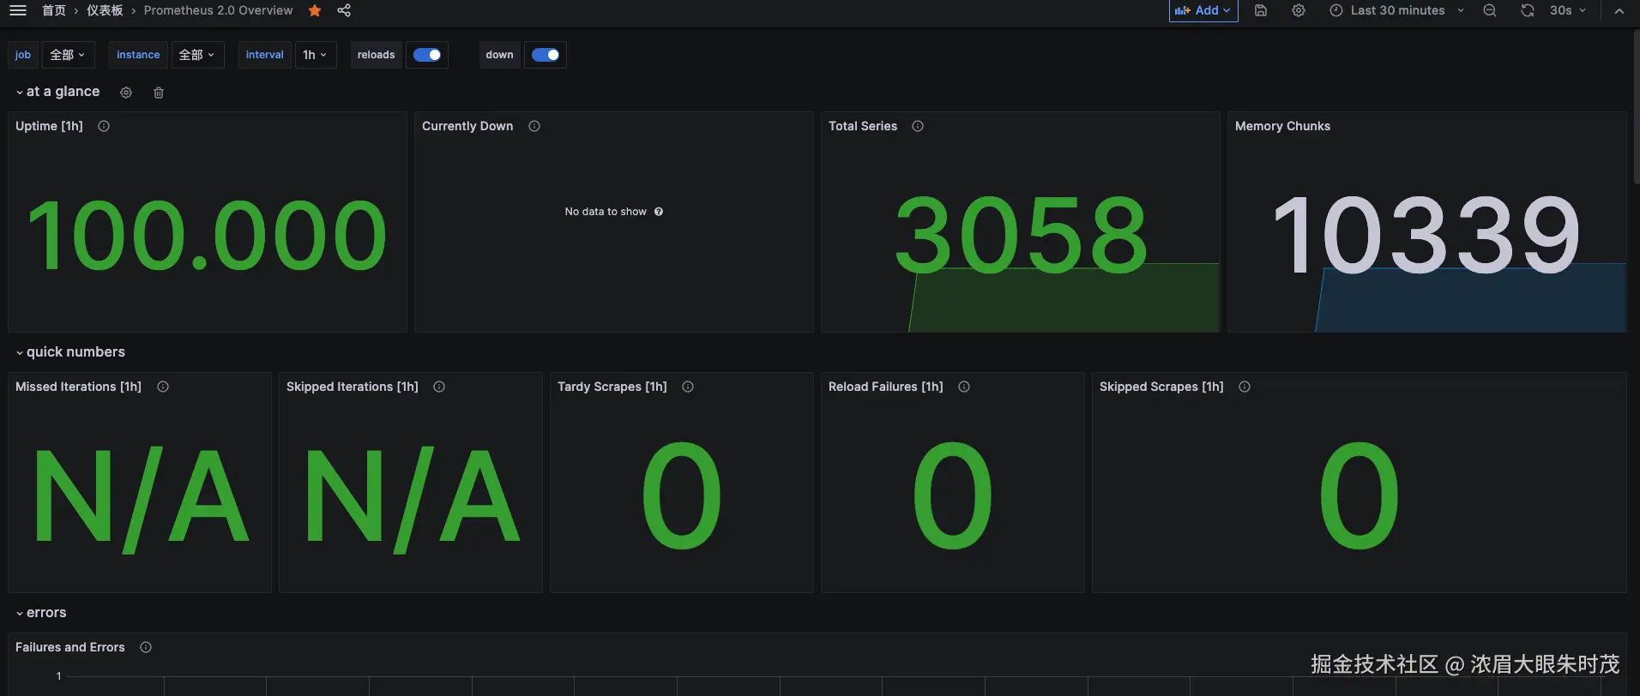Screen dimensions: 1640x696
Task: Click the 3058 Total Series value
Action: click(1021, 234)
